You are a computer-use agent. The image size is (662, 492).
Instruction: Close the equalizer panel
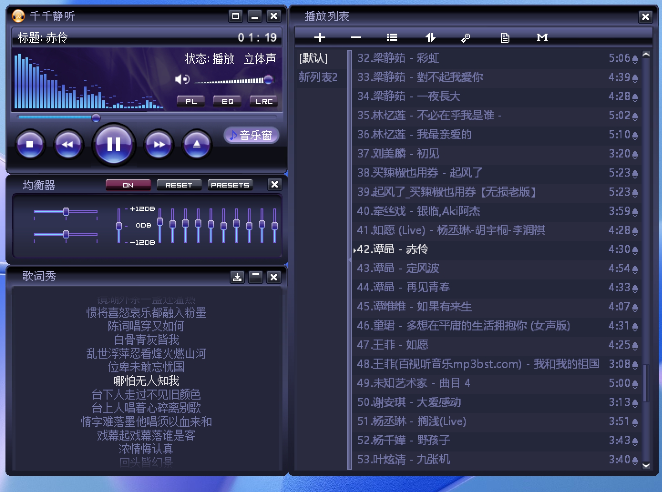(x=274, y=184)
